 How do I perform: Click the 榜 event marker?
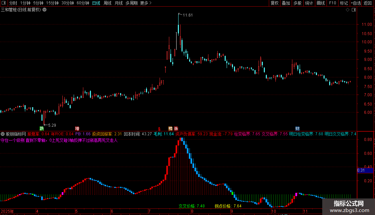(170, 128)
